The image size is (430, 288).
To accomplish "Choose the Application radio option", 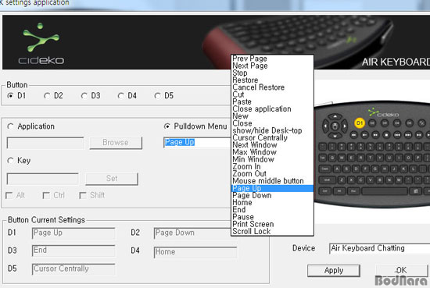I will (10, 126).
